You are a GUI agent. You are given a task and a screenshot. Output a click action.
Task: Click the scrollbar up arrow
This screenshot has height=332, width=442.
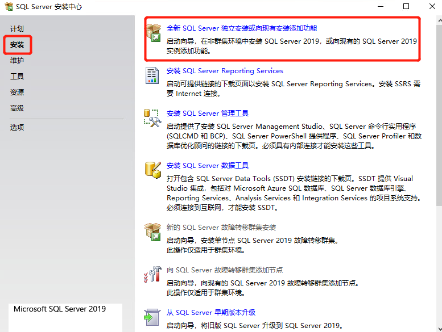tap(439, 20)
